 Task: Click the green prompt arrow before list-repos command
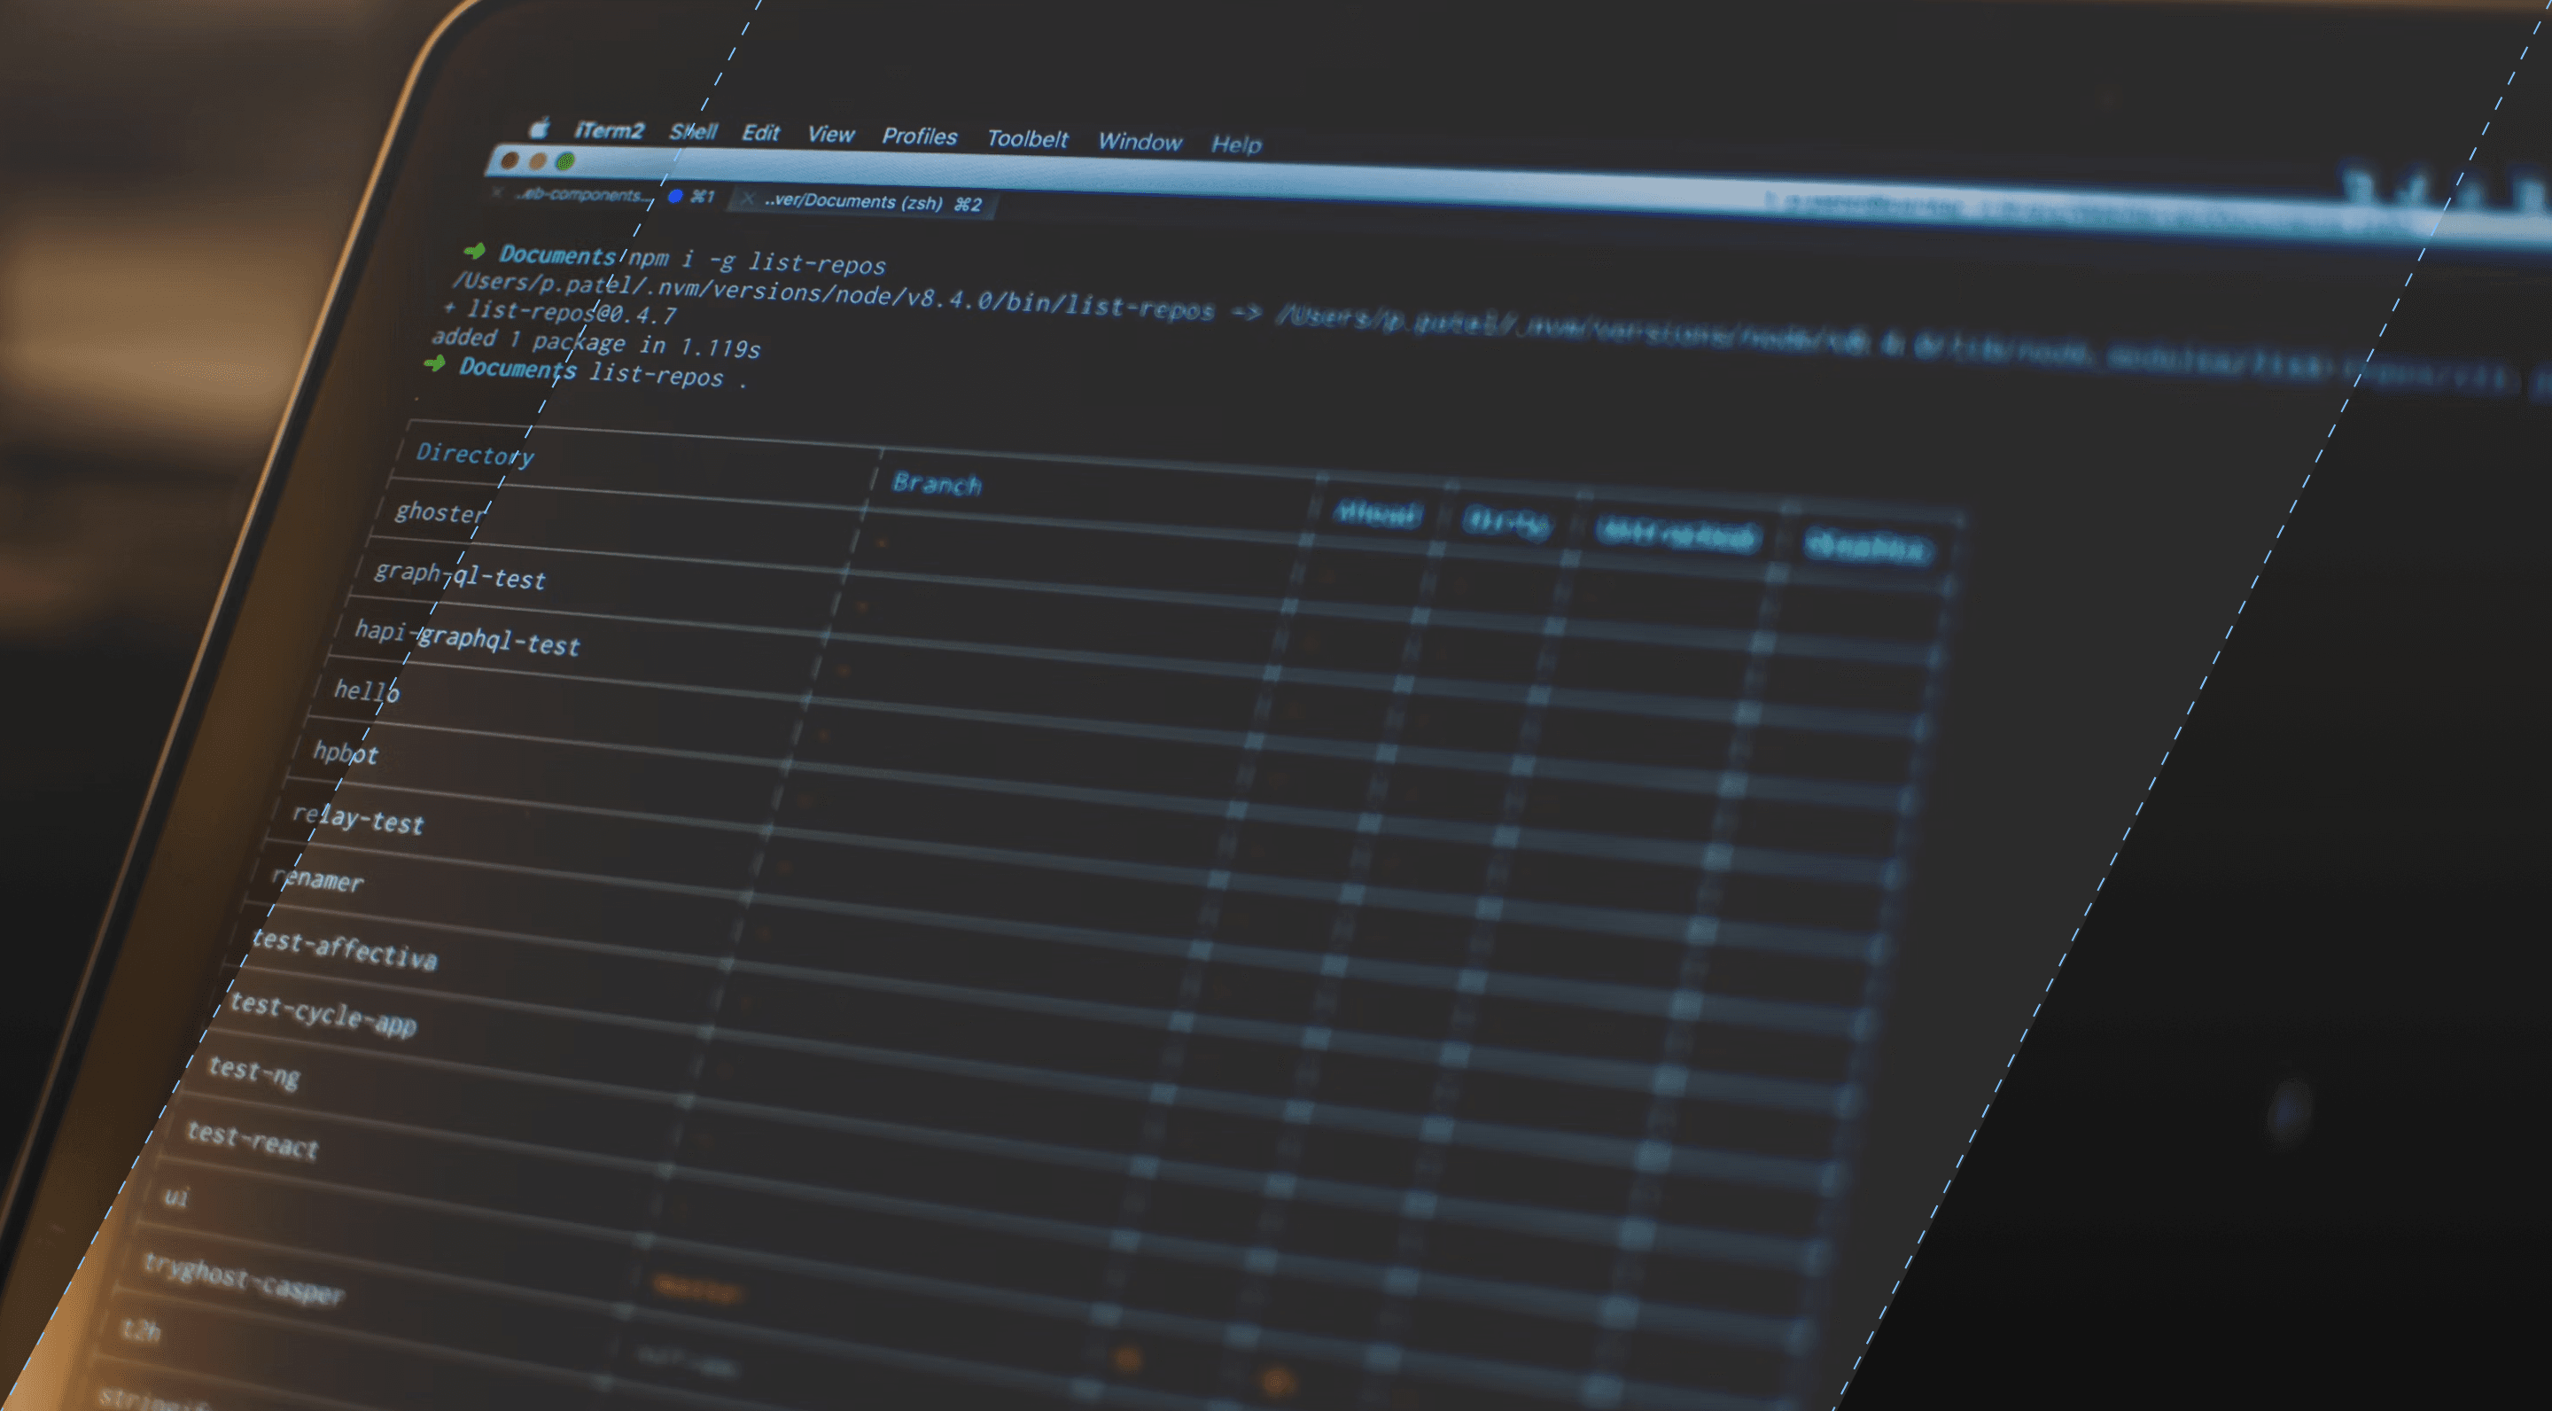pos(434,363)
